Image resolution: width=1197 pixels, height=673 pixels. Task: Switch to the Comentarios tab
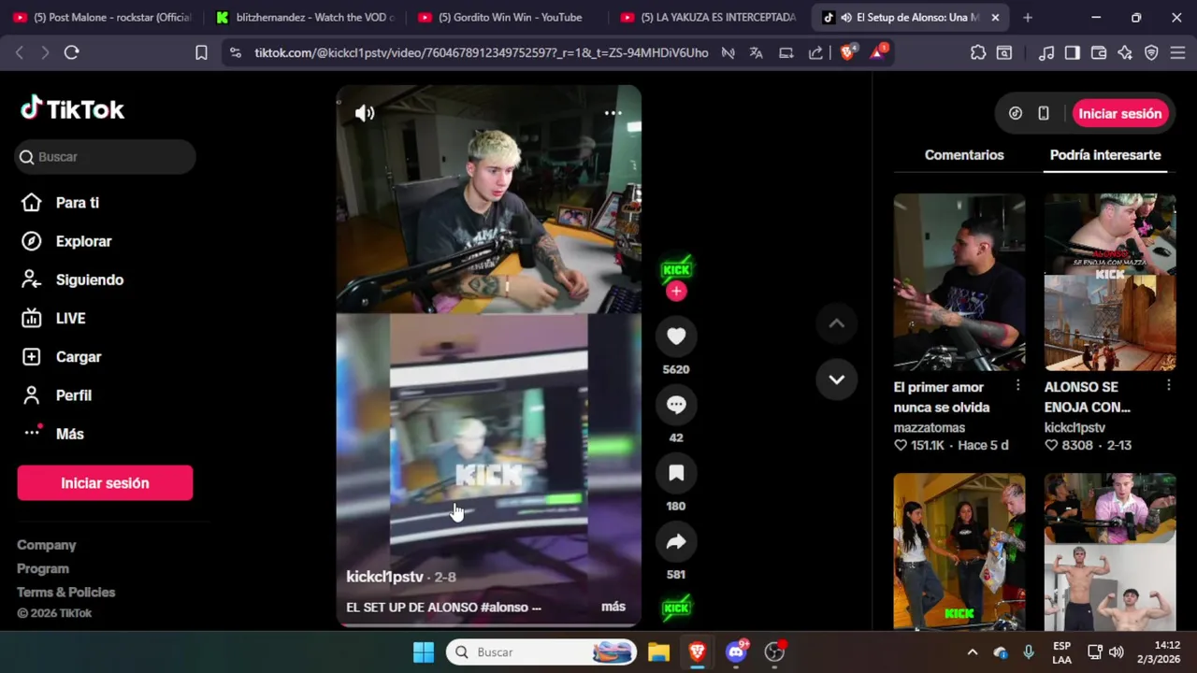point(964,155)
